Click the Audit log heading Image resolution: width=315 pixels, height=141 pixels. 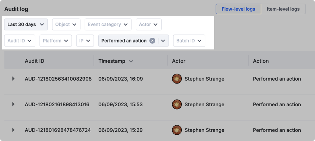16,9
